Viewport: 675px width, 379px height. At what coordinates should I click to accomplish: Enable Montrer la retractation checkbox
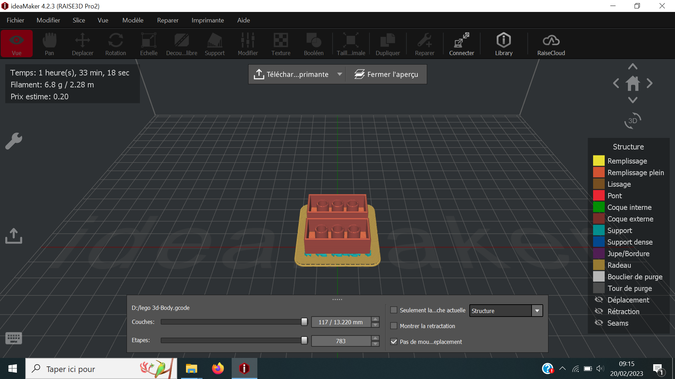[394, 326]
